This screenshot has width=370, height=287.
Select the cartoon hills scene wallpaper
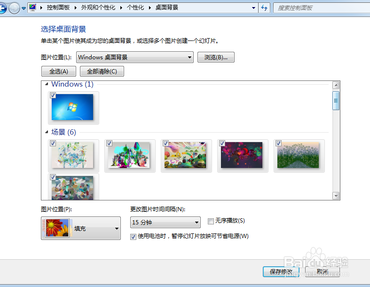185,155
